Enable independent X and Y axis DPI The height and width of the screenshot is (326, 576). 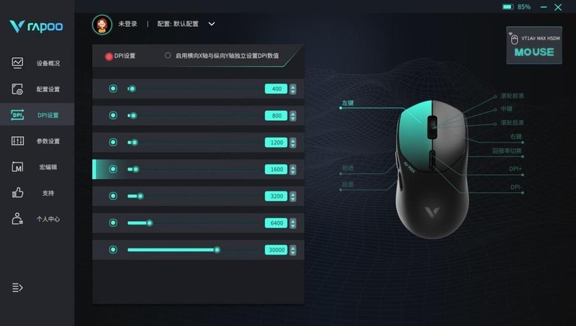168,55
